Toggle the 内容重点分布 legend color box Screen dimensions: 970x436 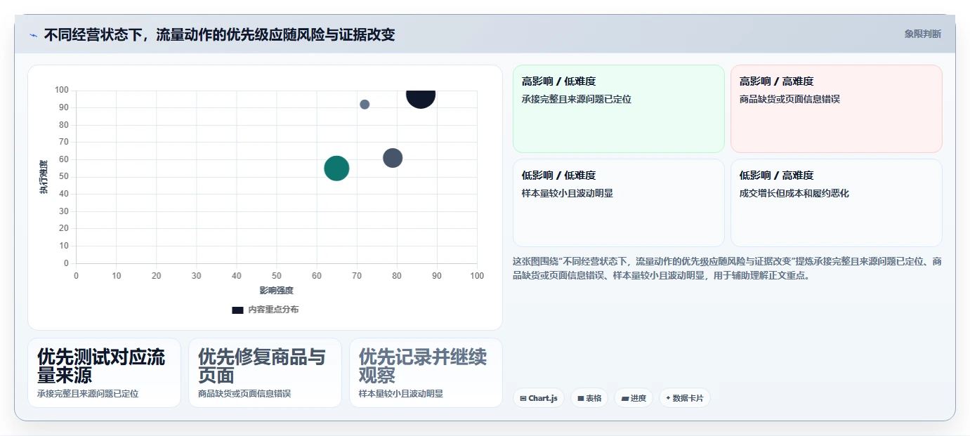[237, 310]
